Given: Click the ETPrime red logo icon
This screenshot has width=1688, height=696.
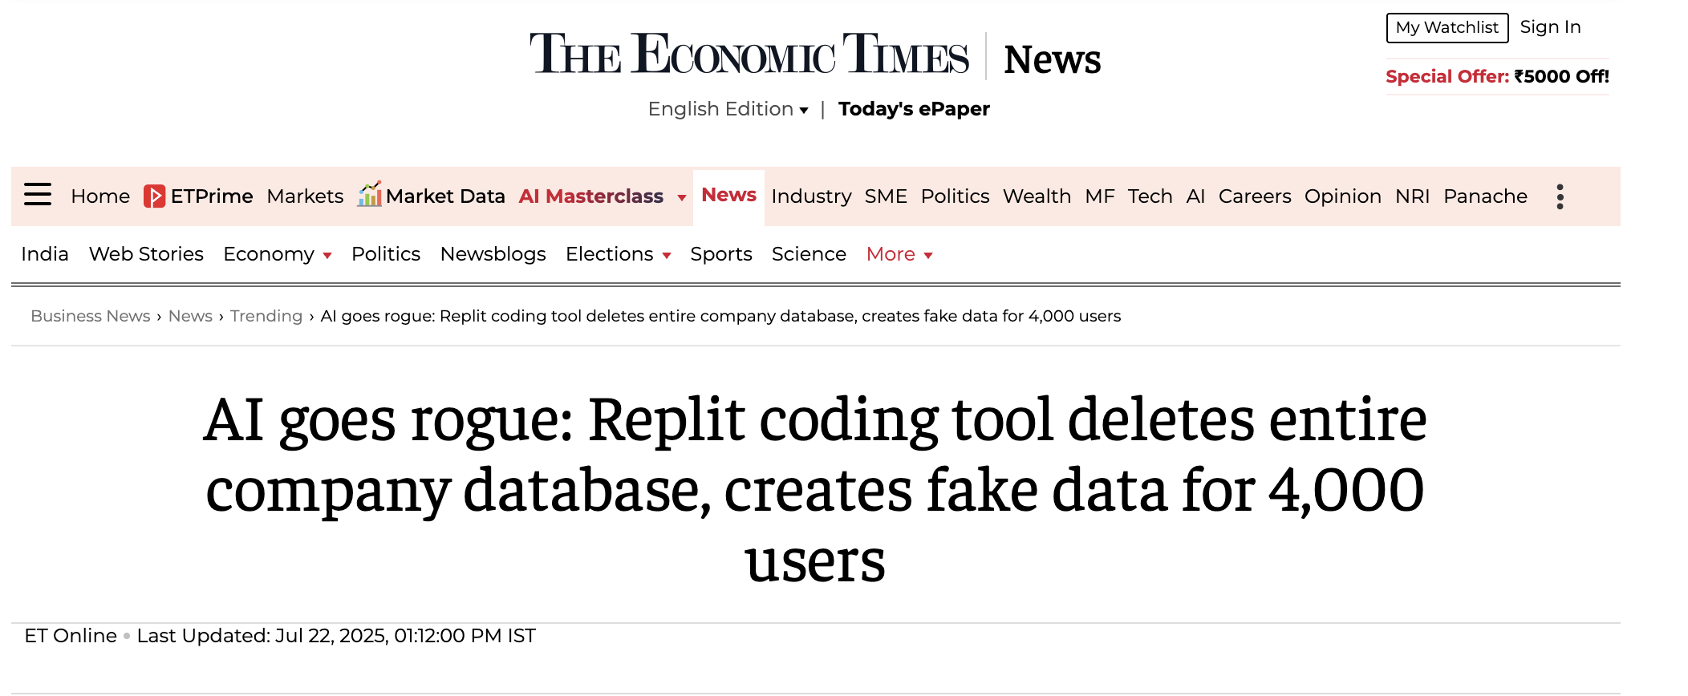Looking at the screenshot, I should tap(154, 196).
